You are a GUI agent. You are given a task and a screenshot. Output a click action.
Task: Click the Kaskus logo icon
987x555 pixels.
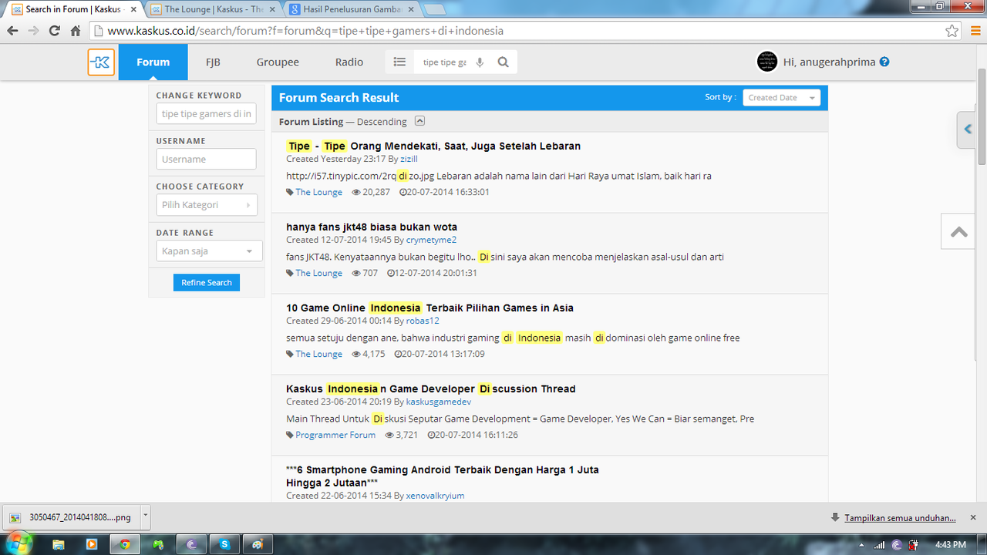tap(101, 62)
